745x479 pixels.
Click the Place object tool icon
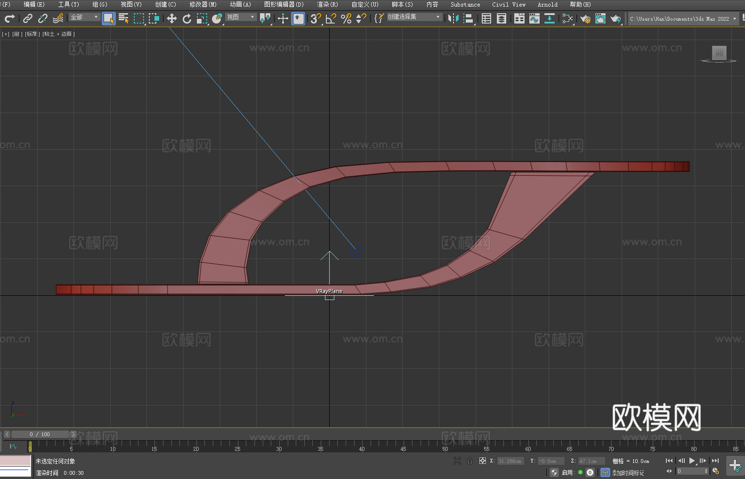(x=217, y=18)
